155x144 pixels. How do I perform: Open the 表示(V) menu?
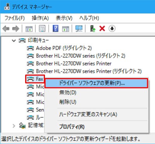coord(64,18)
